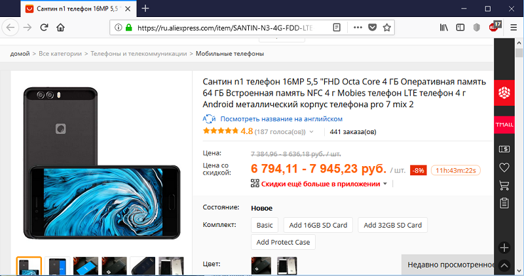Screen dimensions: 524x276
Task: Select the second product thumbnail
Action: click(x=57, y=266)
